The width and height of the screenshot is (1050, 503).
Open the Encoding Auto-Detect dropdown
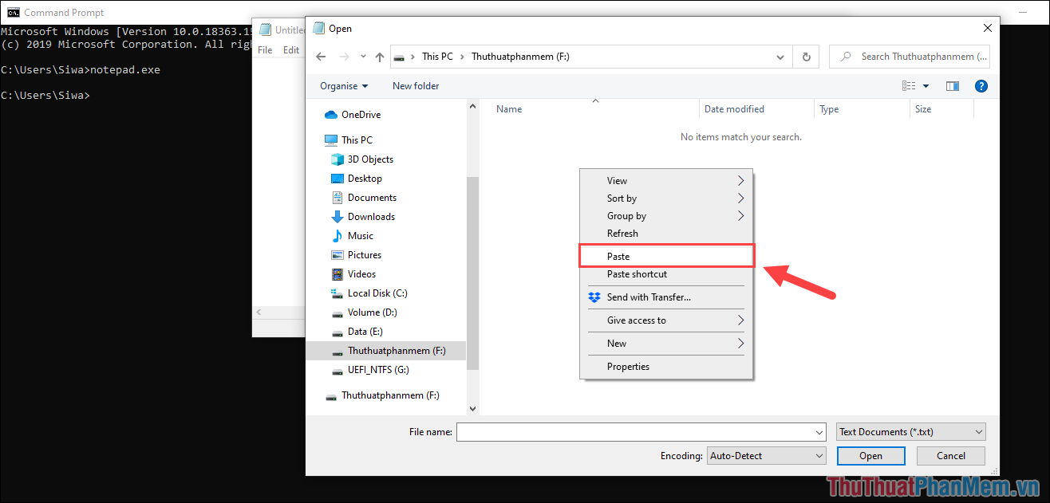click(765, 455)
